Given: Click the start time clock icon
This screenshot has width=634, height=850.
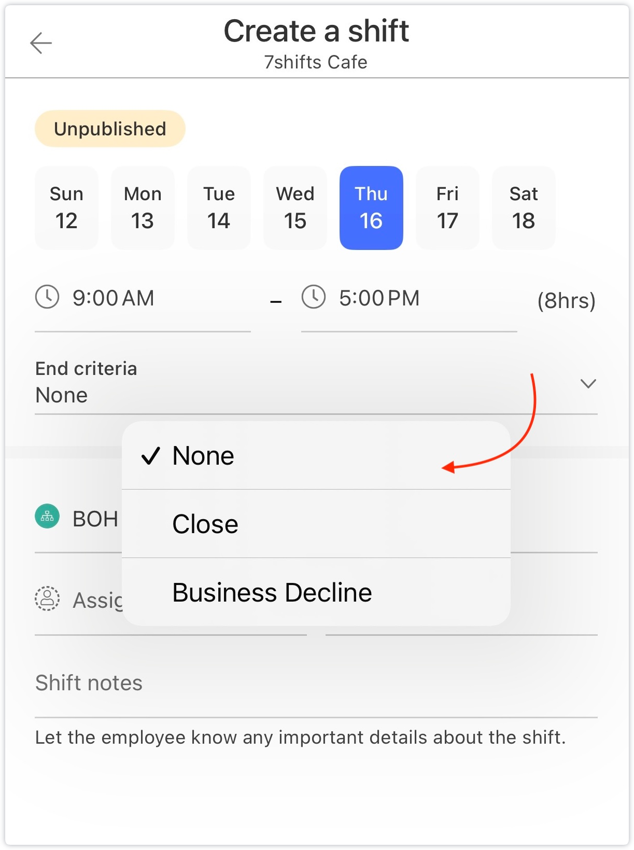Looking at the screenshot, I should point(47,298).
